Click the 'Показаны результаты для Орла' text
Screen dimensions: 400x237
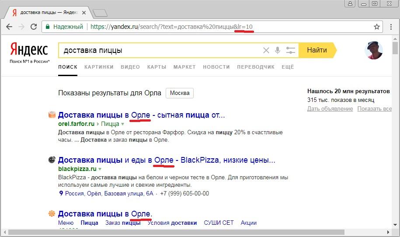pos(110,93)
